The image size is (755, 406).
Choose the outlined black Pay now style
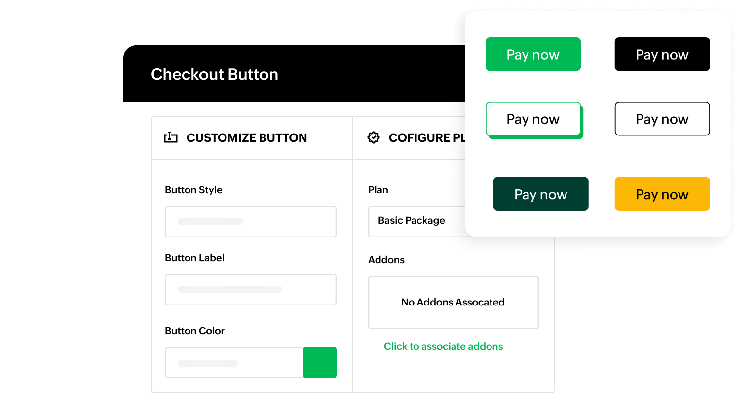click(x=662, y=119)
